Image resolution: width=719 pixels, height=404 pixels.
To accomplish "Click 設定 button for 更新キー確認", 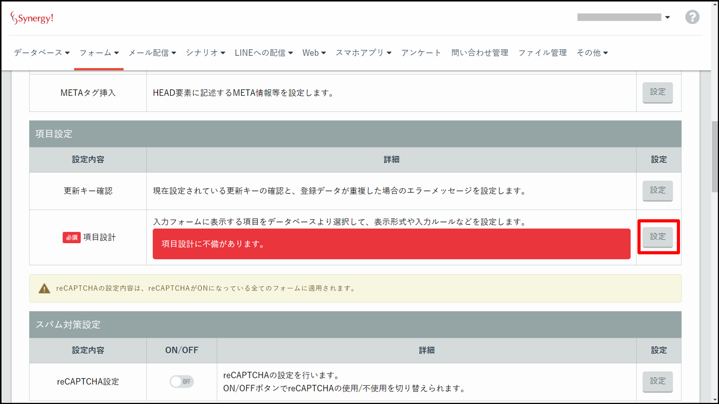I will tap(657, 191).
